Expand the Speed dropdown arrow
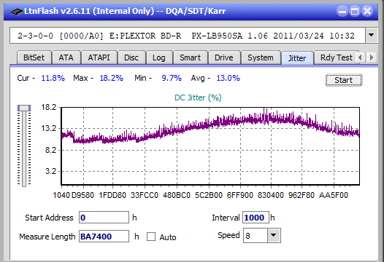The width and height of the screenshot is (384, 262). point(274,235)
